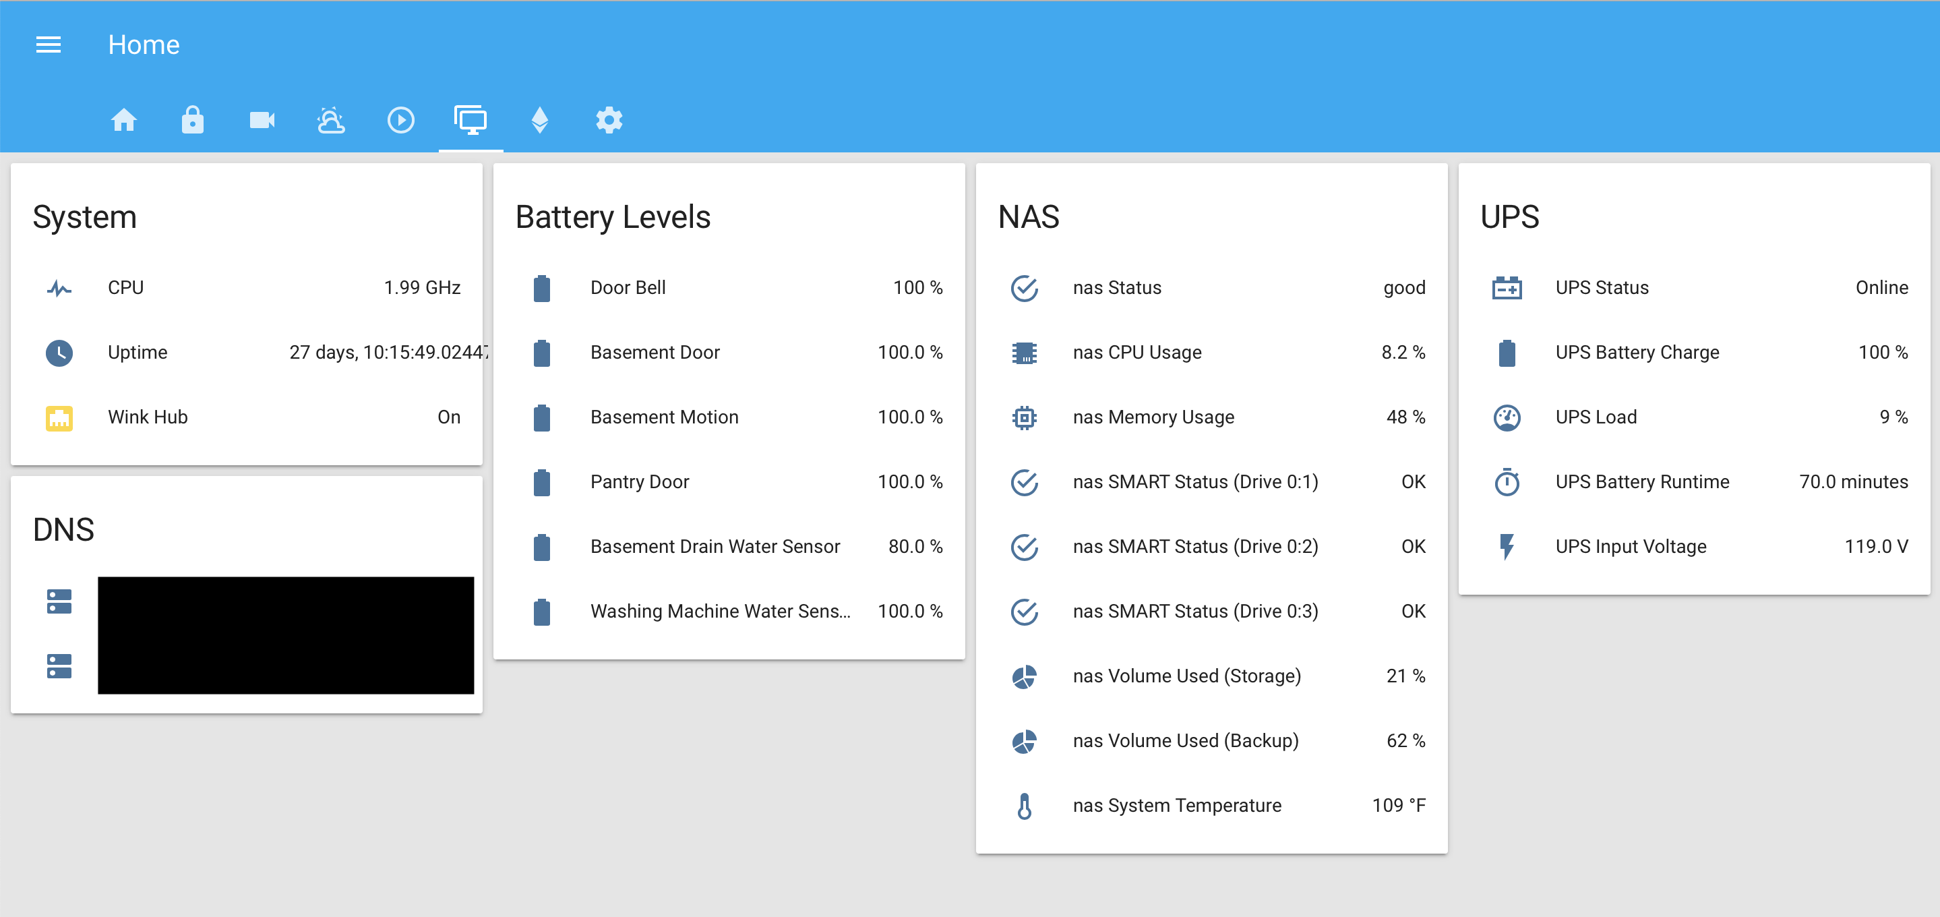Click the CPU pulse icon

coord(59,288)
